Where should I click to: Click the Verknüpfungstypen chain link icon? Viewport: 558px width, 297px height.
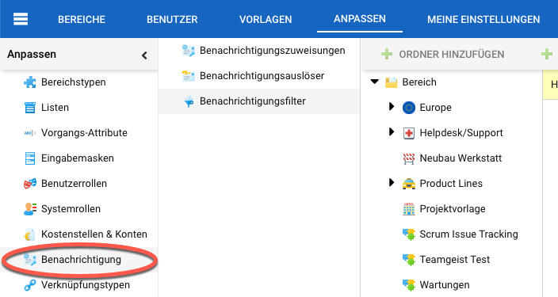click(x=30, y=285)
